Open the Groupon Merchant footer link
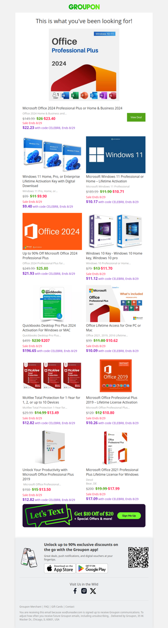The width and height of the screenshot is (168, 628). (31, 607)
